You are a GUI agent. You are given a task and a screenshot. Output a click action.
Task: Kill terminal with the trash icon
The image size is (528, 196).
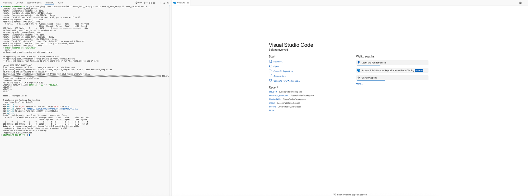(154, 3)
